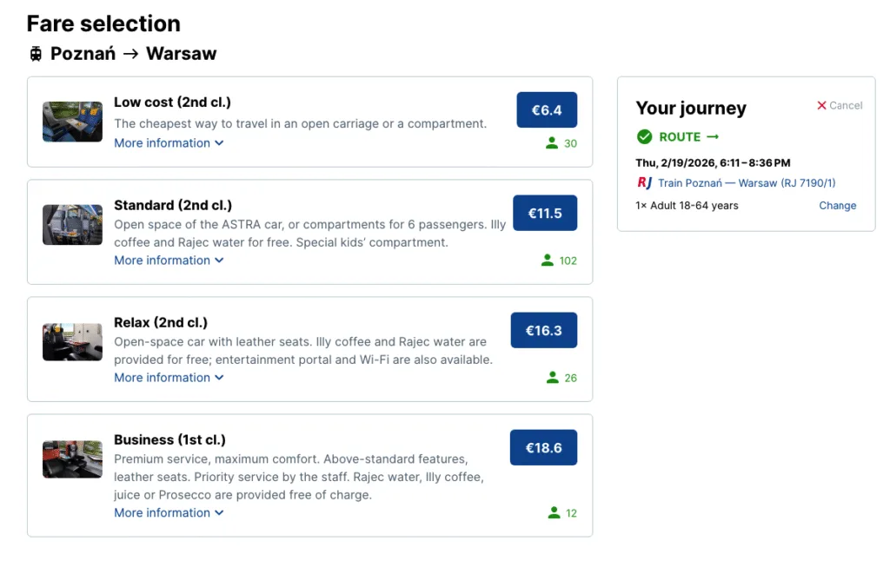The image size is (890, 561).
Task: Click seat availability icon showing 102 seats
Action: [548, 261]
